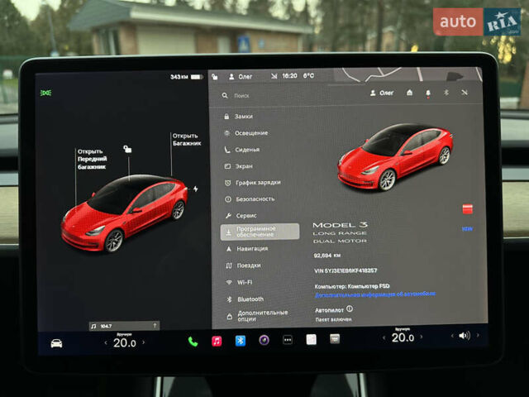Screen dimensions: 529x397
Task: Select the red paint color swatch
Action: pos(467,208)
